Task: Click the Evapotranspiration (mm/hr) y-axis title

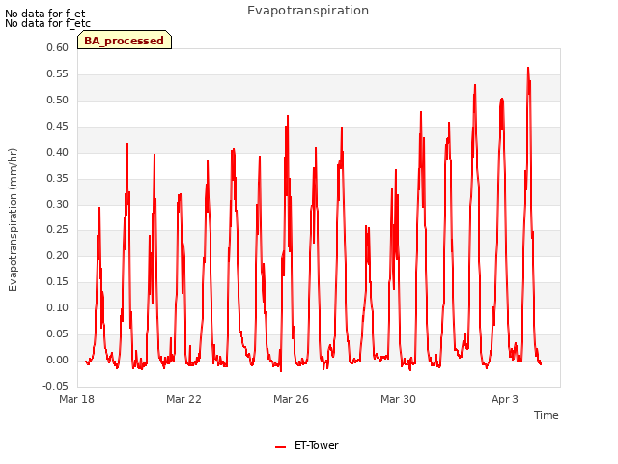Action: point(13,219)
